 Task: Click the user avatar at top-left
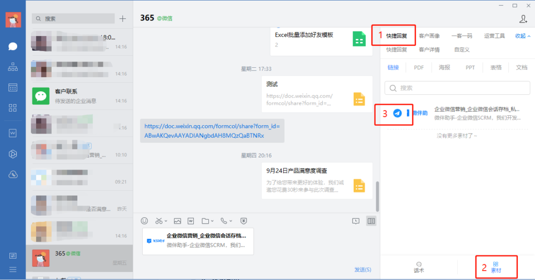[13, 19]
